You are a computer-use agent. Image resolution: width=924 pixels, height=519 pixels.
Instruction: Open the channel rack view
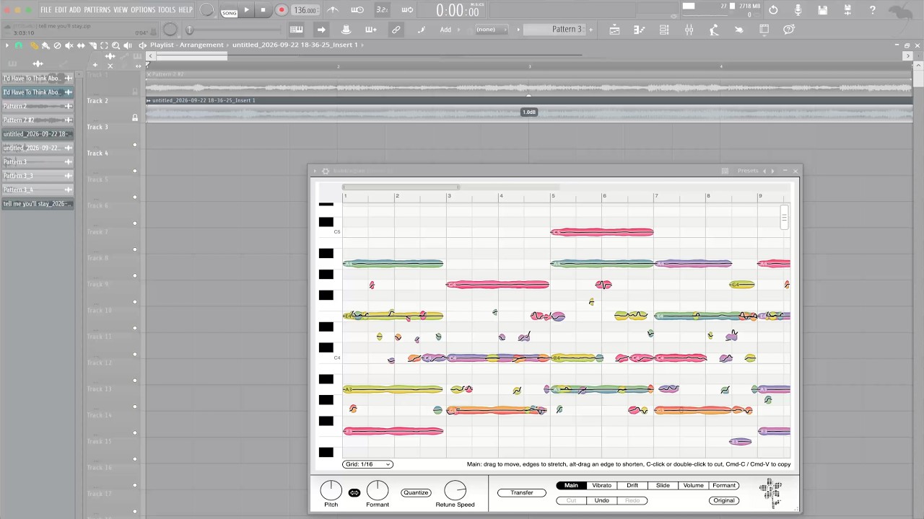[x=664, y=30]
